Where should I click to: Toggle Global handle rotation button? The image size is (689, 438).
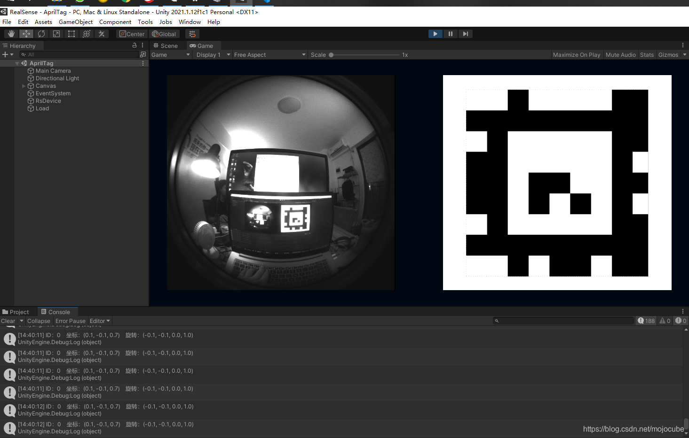point(164,34)
